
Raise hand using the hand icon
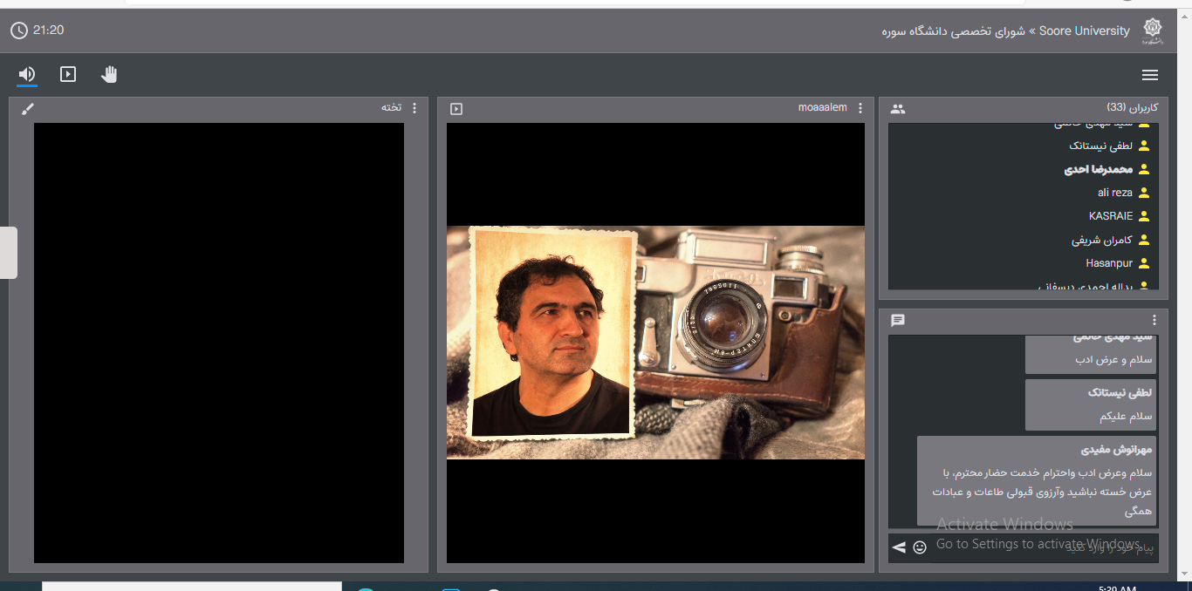(x=108, y=74)
